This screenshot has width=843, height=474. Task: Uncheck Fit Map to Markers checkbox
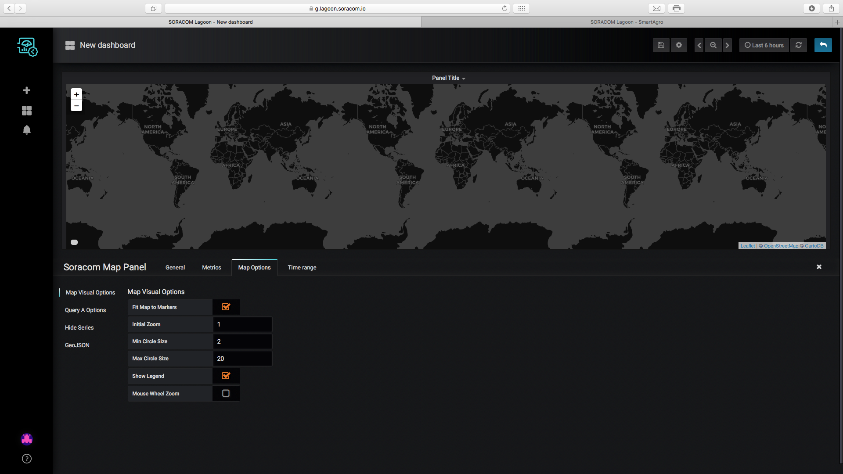226,307
